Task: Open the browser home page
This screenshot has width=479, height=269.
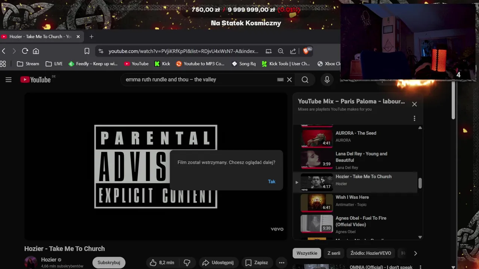Action: 36,51
